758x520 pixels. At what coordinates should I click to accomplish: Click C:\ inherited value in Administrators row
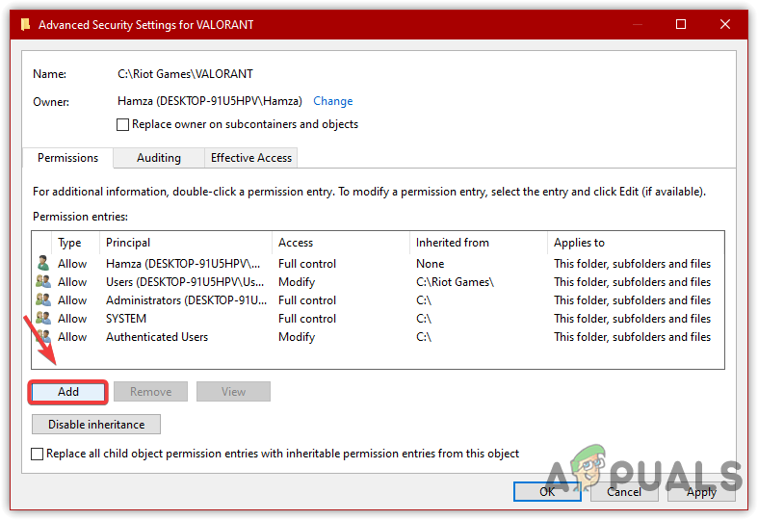tap(424, 300)
